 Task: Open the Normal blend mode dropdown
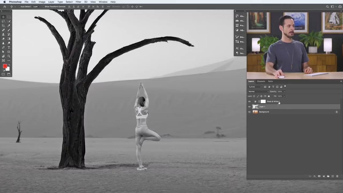click(x=258, y=91)
